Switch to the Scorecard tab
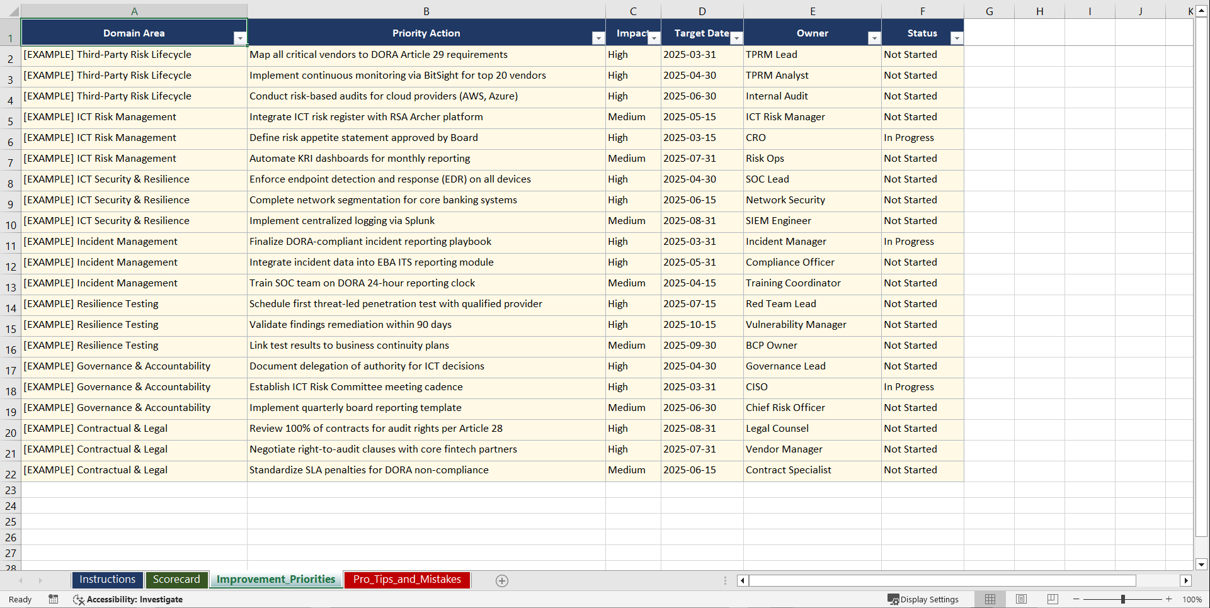This screenshot has width=1210, height=608. pos(176,580)
